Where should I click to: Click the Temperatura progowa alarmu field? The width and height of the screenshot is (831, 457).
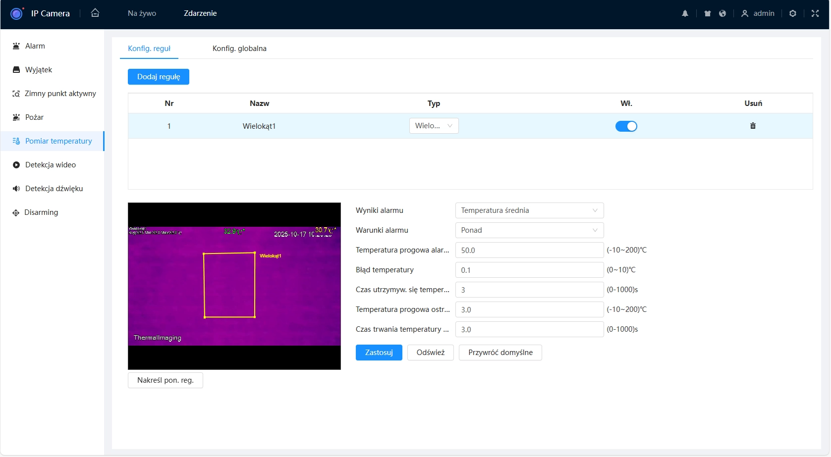[529, 250]
